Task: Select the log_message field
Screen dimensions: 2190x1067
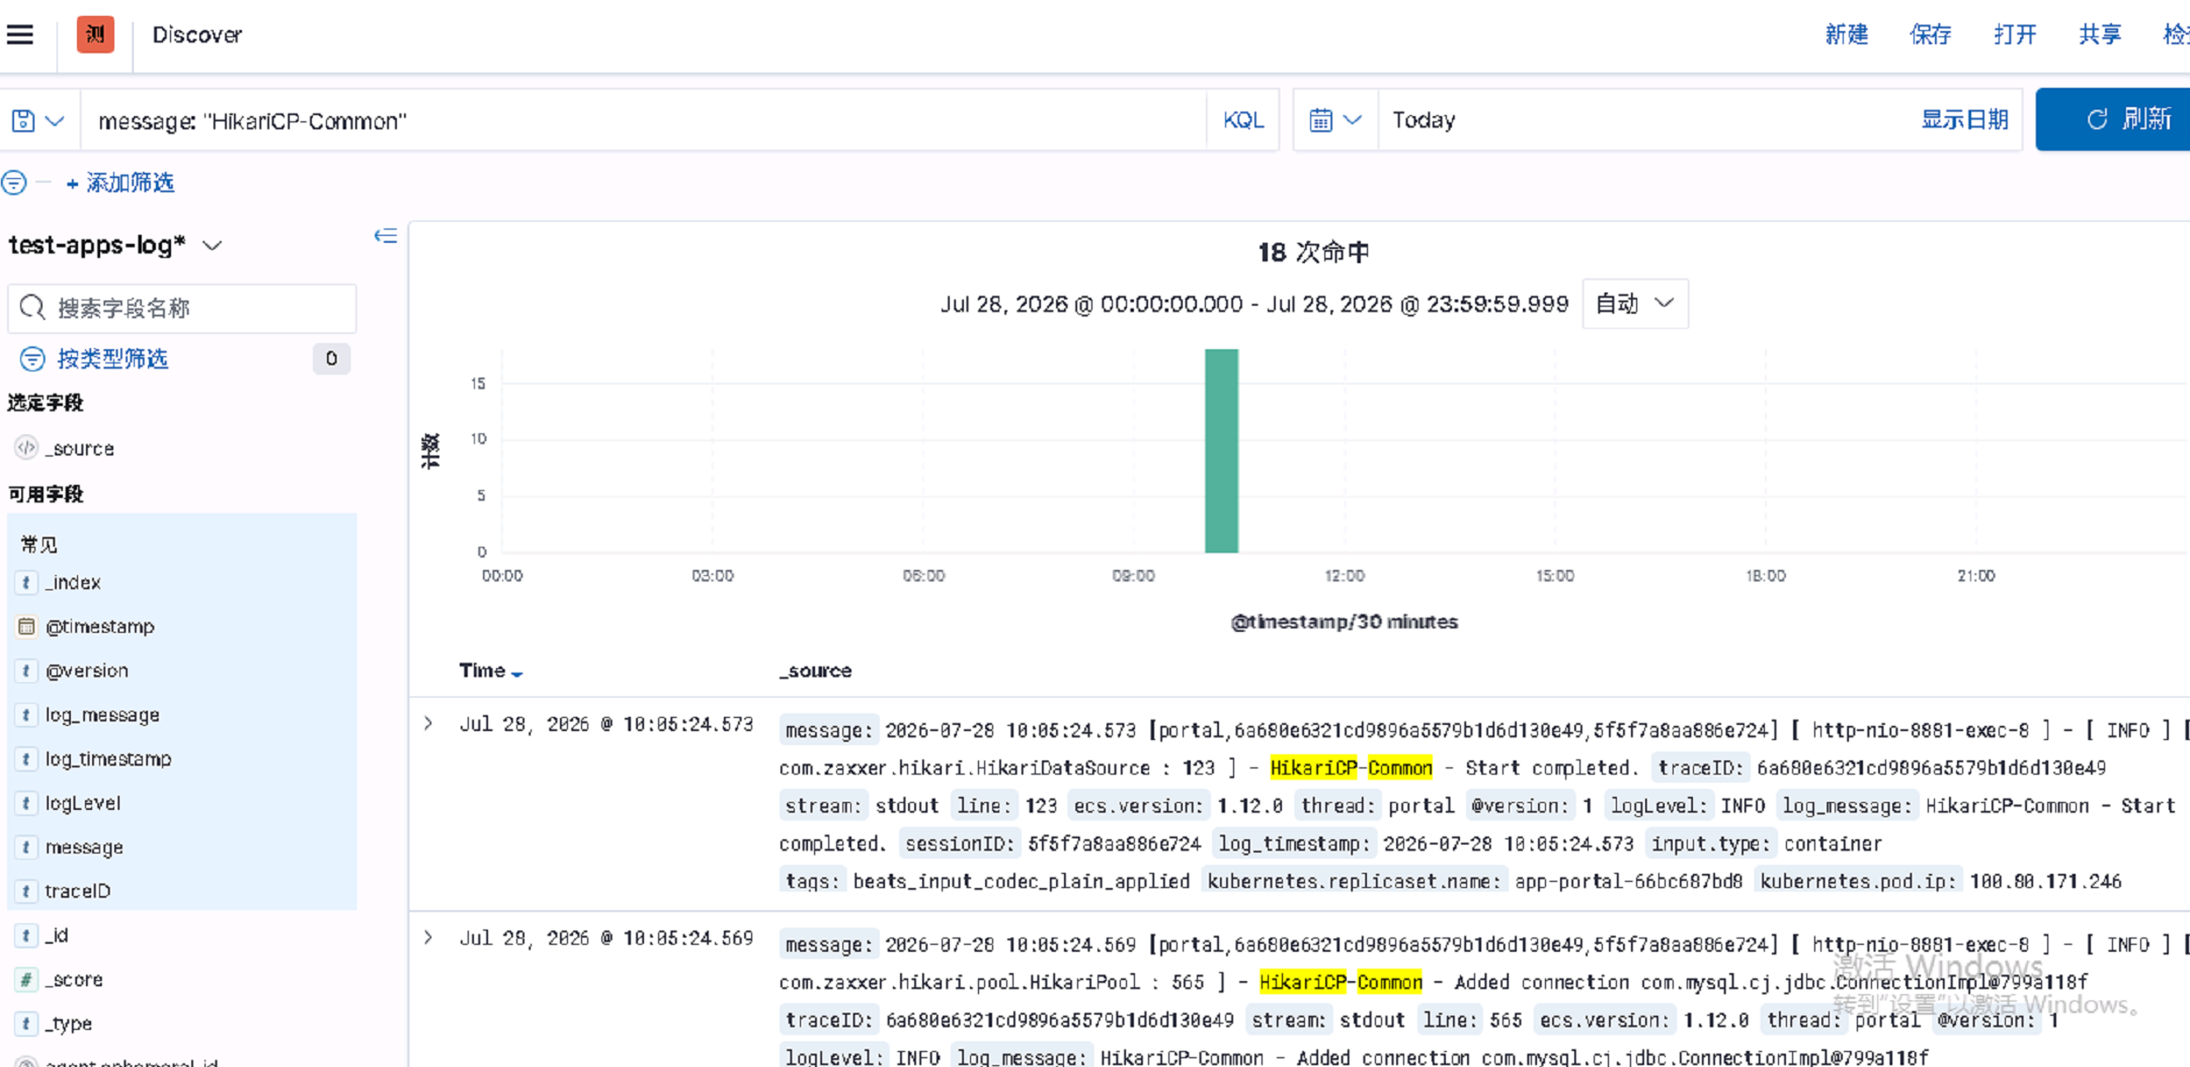Action: (x=103, y=715)
